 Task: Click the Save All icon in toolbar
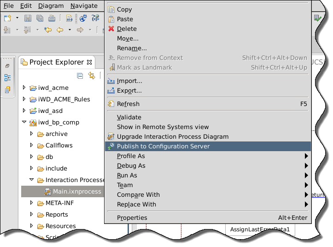click(x=40, y=18)
